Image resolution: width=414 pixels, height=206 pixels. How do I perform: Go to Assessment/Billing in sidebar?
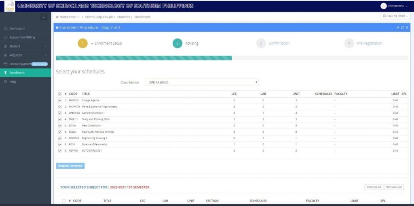22,37
